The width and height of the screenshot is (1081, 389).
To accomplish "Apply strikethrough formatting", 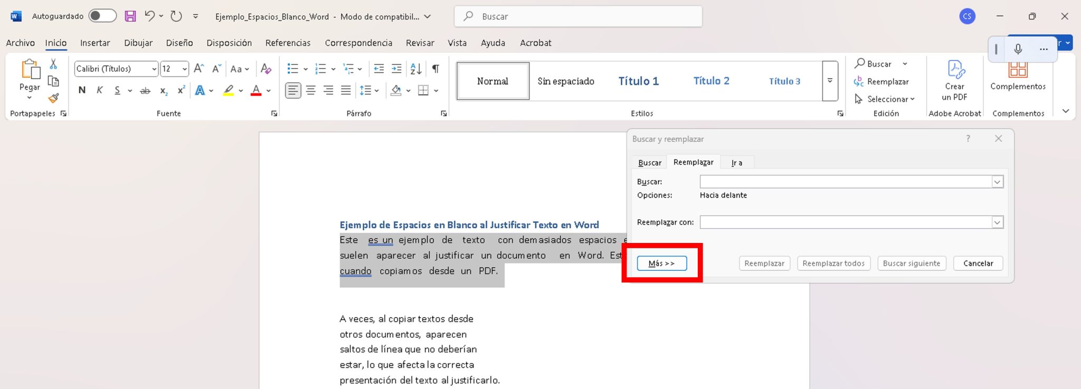I will 145,91.
